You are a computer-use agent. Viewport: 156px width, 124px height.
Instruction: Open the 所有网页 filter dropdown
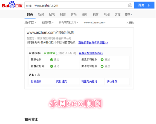pyautogui.click(x=30, y=23)
